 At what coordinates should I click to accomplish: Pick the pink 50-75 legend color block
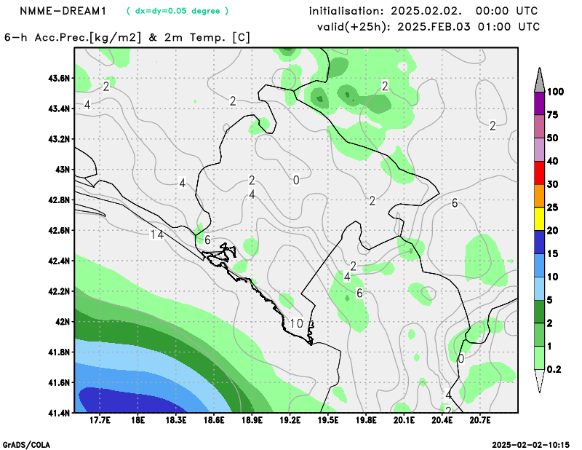click(x=539, y=126)
